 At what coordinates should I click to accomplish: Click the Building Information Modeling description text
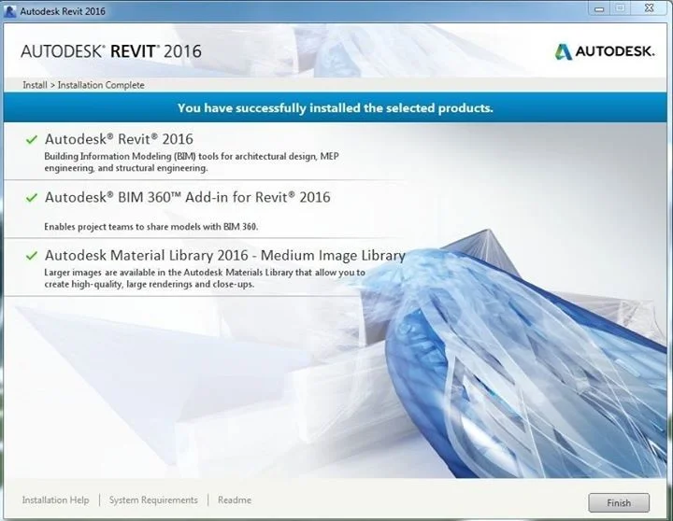pyautogui.click(x=192, y=162)
